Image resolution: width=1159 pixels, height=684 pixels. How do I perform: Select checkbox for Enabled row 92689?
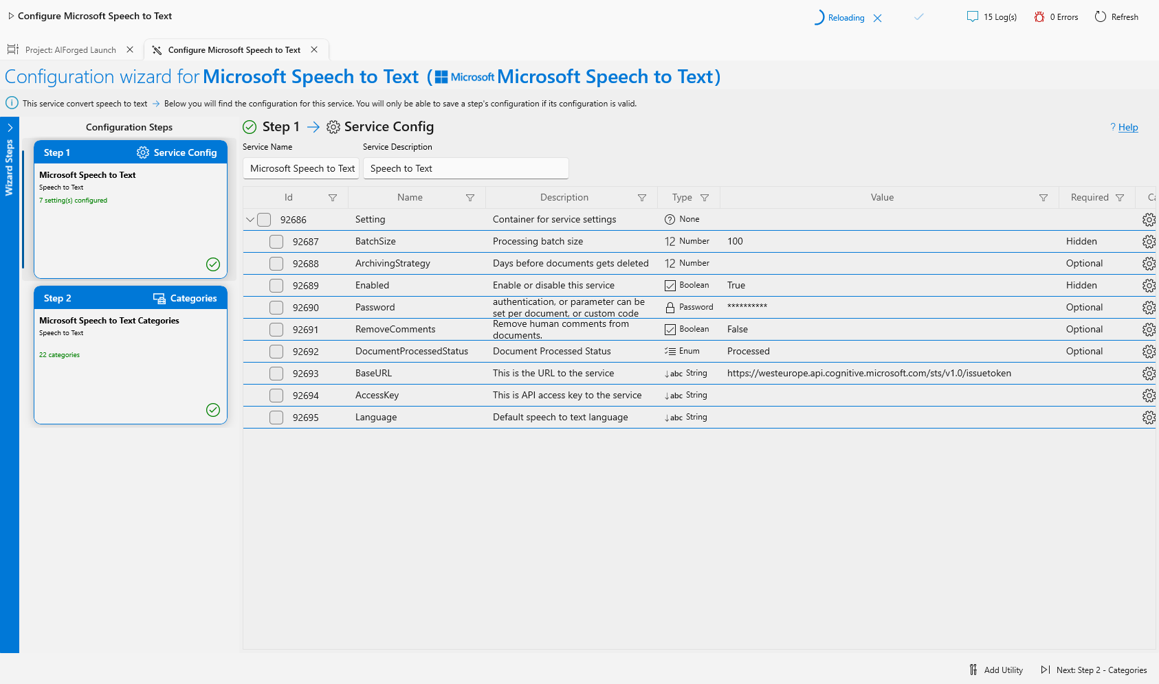tap(276, 286)
